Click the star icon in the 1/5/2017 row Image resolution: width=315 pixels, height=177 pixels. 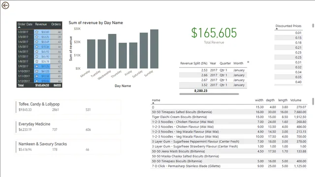pos(37,47)
